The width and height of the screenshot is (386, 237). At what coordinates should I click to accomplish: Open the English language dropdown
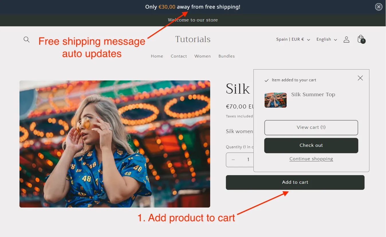click(x=326, y=39)
